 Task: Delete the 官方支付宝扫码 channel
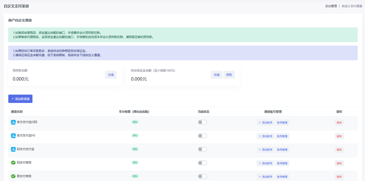(x=339, y=123)
